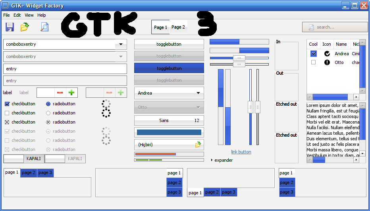
Task: Open the Sans 12 font chooser
Action: (x=169, y=120)
